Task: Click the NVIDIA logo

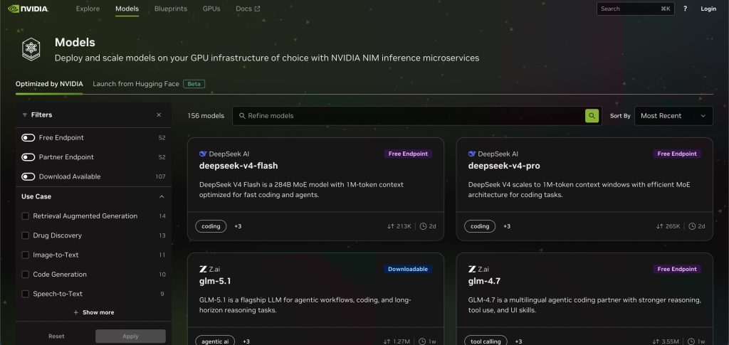Action: point(28,9)
